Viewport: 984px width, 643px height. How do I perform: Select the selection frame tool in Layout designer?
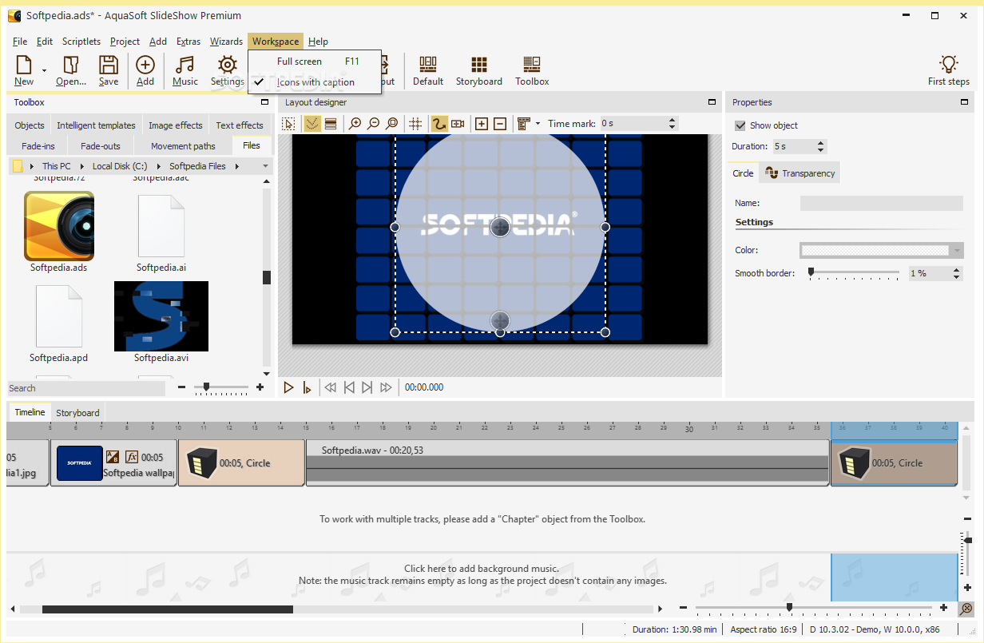tap(289, 124)
